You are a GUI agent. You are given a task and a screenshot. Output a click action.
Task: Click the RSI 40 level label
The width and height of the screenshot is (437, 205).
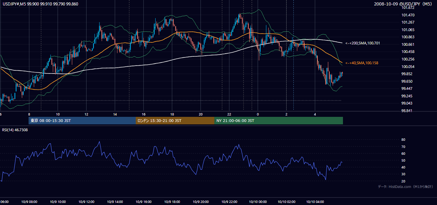click(x=403, y=167)
